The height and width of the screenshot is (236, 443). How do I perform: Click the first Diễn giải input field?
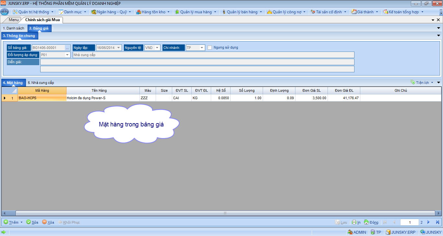point(197,62)
